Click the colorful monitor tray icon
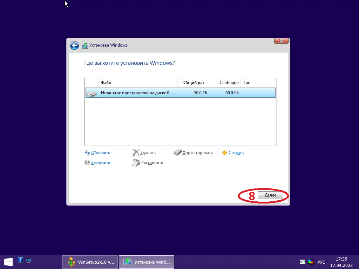 pyautogui.click(x=311, y=262)
